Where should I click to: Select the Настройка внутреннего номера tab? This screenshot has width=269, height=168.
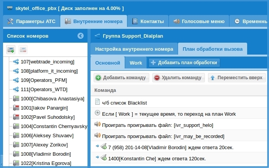[x=134, y=49]
